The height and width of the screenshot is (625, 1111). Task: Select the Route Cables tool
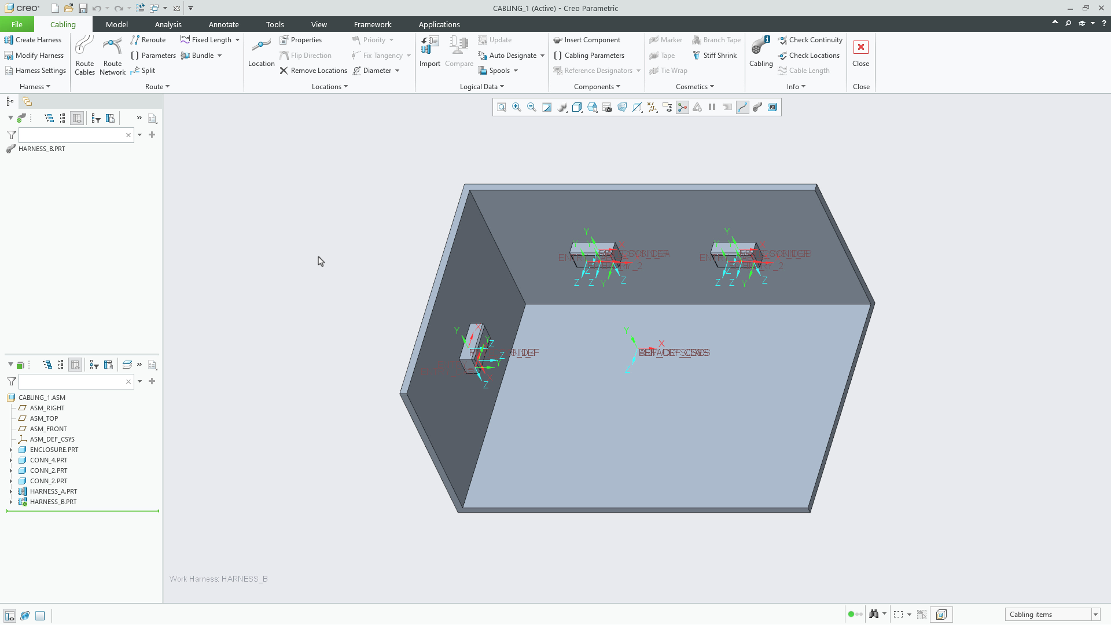[x=84, y=54]
